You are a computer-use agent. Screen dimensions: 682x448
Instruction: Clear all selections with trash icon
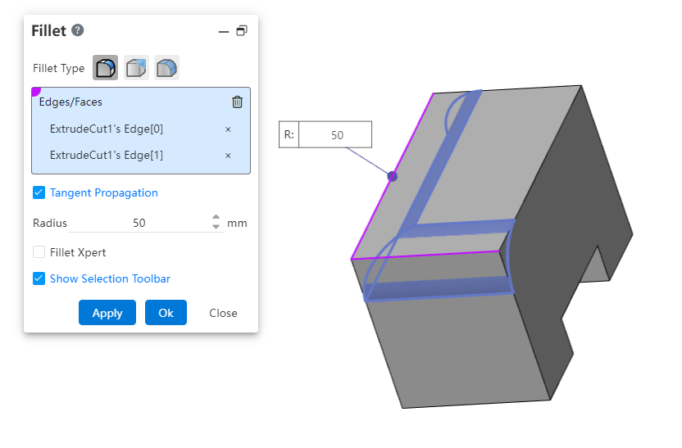237,102
